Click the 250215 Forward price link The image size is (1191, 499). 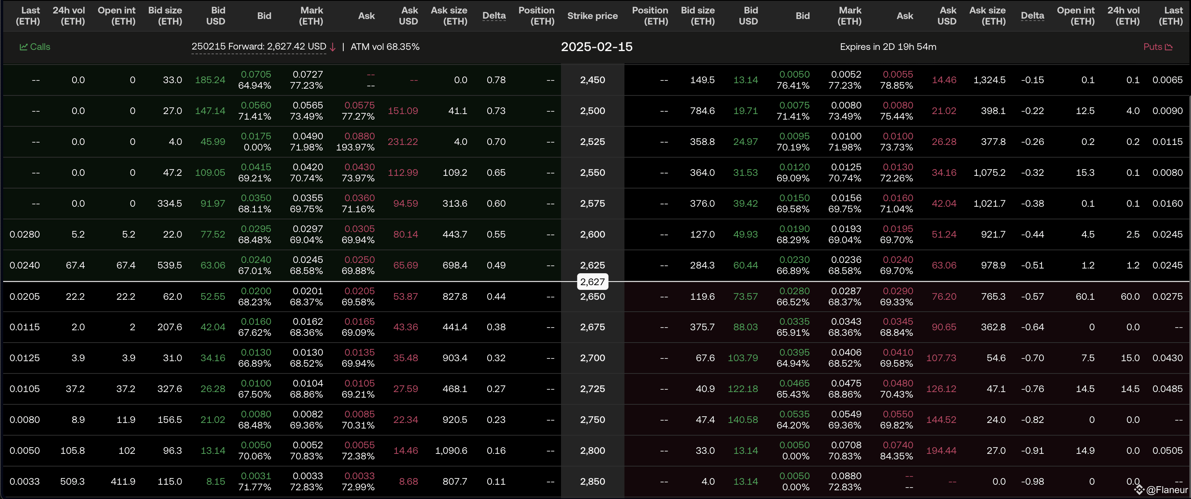(x=258, y=47)
